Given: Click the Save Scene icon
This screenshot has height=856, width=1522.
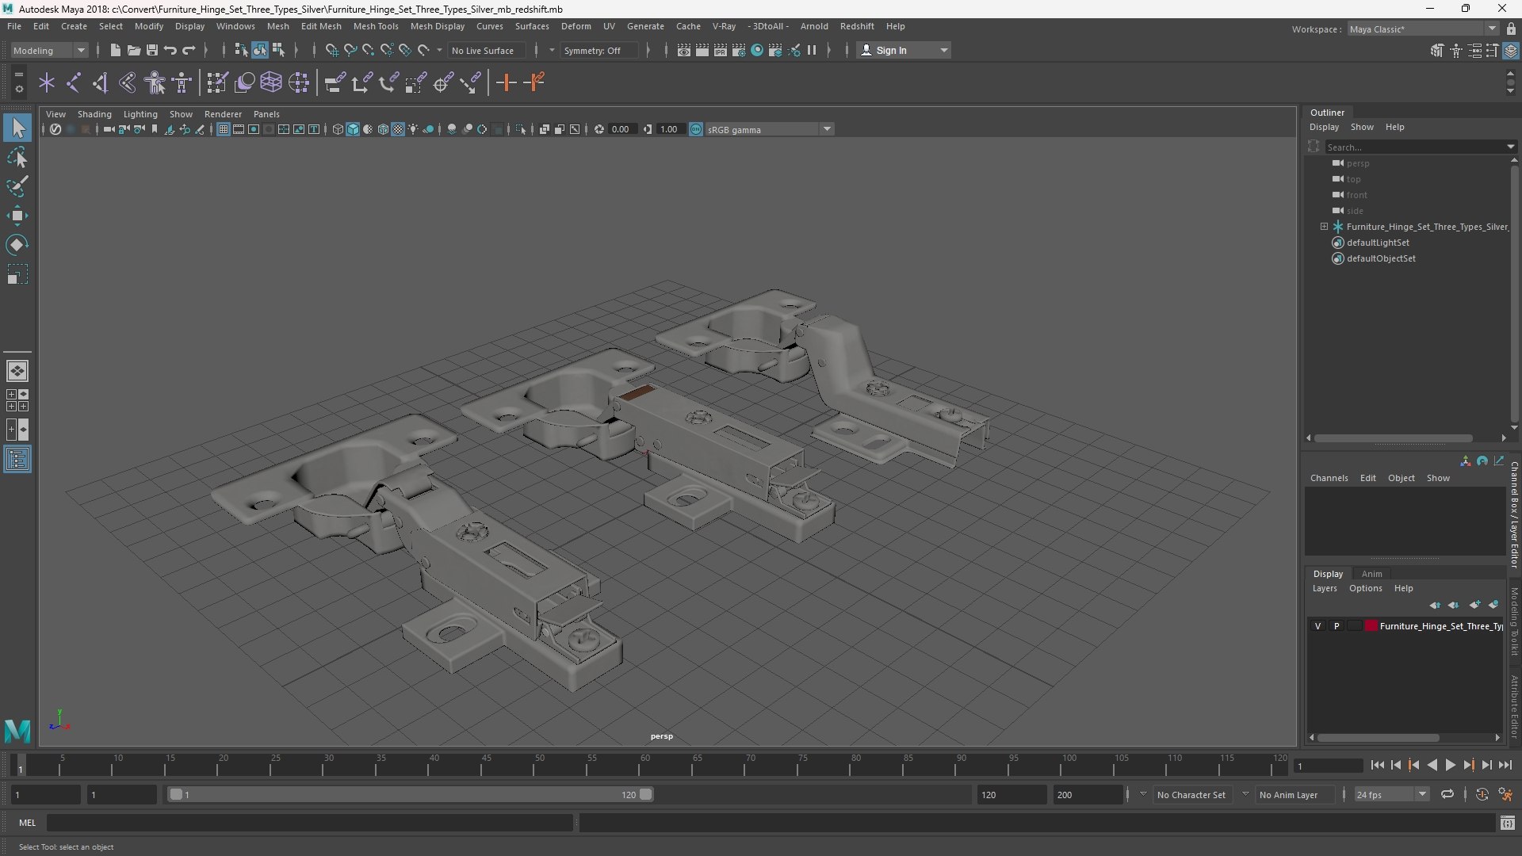Looking at the screenshot, I should (x=152, y=51).
